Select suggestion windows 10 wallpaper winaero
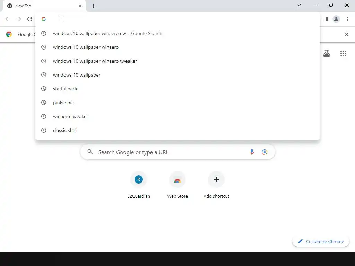355x266 pixels. 177,47
